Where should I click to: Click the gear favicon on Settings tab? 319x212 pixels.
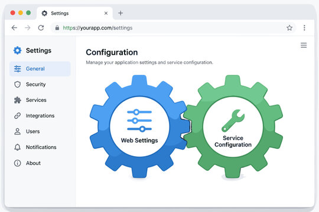tap(44, 13)
